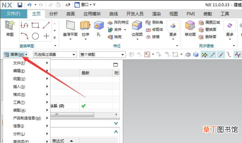242x143 pixels.
Task: Click the Datum Plane (基准平面) icon
Action: (x=70, y=25)
